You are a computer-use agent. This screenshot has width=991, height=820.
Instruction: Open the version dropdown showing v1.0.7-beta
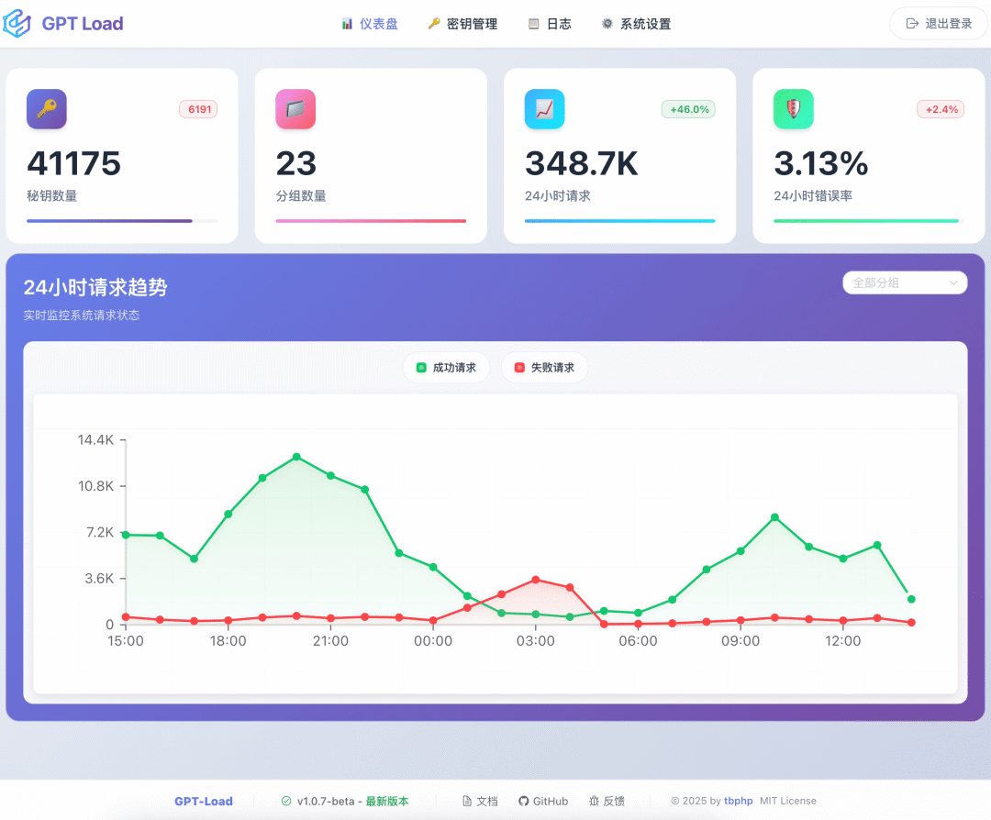click(x=344, y=801)
